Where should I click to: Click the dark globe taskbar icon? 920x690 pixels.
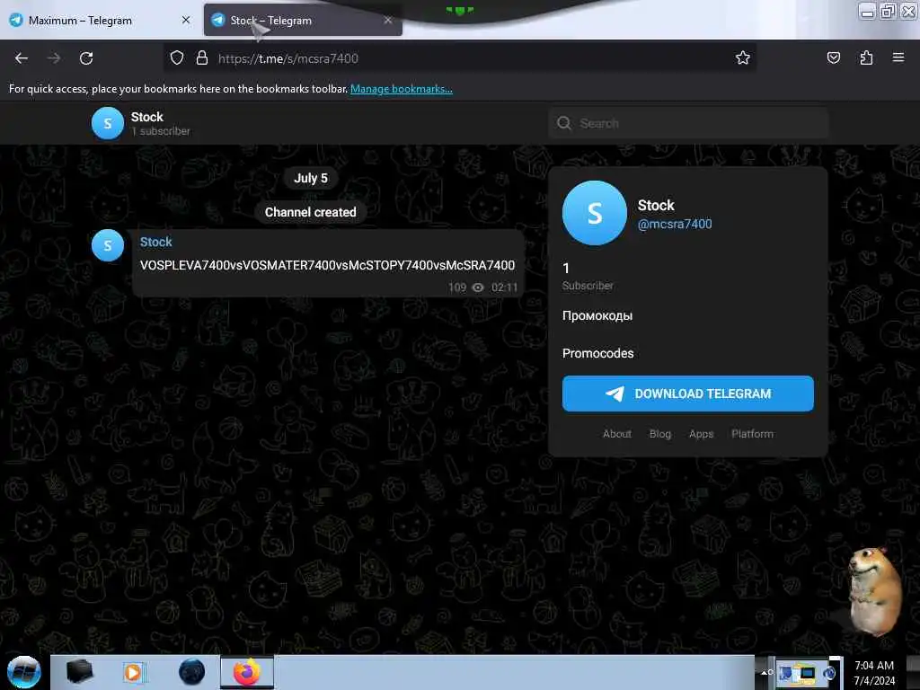tap(192, 672)
